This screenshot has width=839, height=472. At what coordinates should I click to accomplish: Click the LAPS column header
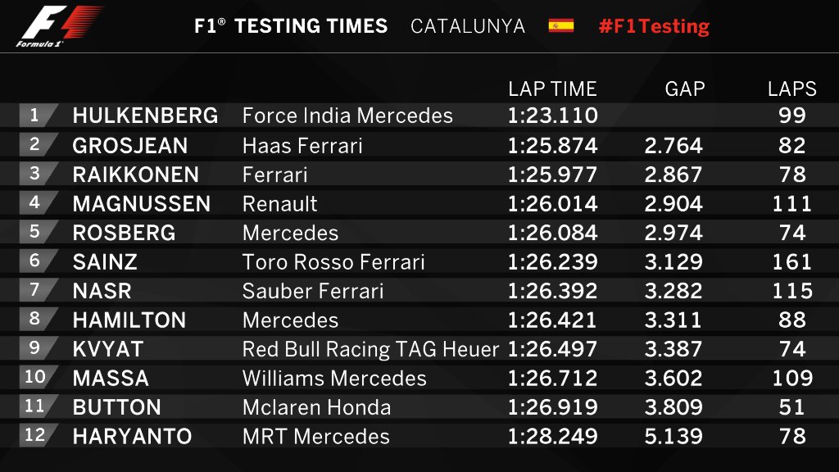tap(791, 88)
